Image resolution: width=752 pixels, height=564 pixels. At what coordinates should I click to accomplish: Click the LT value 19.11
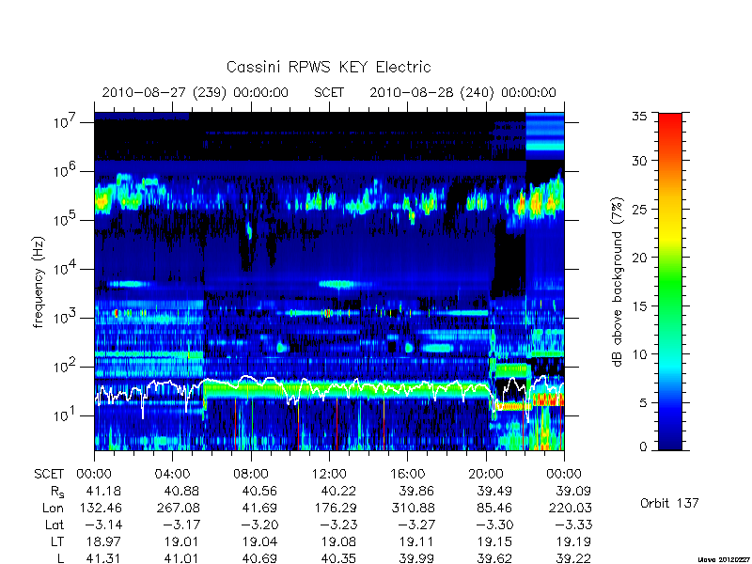pos(416,542)
